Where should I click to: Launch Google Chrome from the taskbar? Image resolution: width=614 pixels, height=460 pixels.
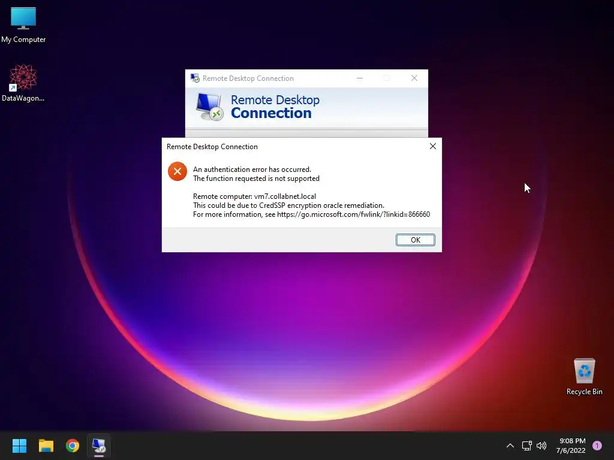point(73,446)
